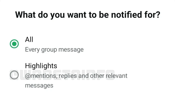Click the '@mentions, replies and other relevant' line
175x98 pixels.
(x=76, y=76)
